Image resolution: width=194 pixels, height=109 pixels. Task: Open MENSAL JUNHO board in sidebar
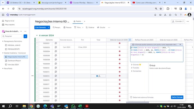pyautogui.click(x=14, y=45)
